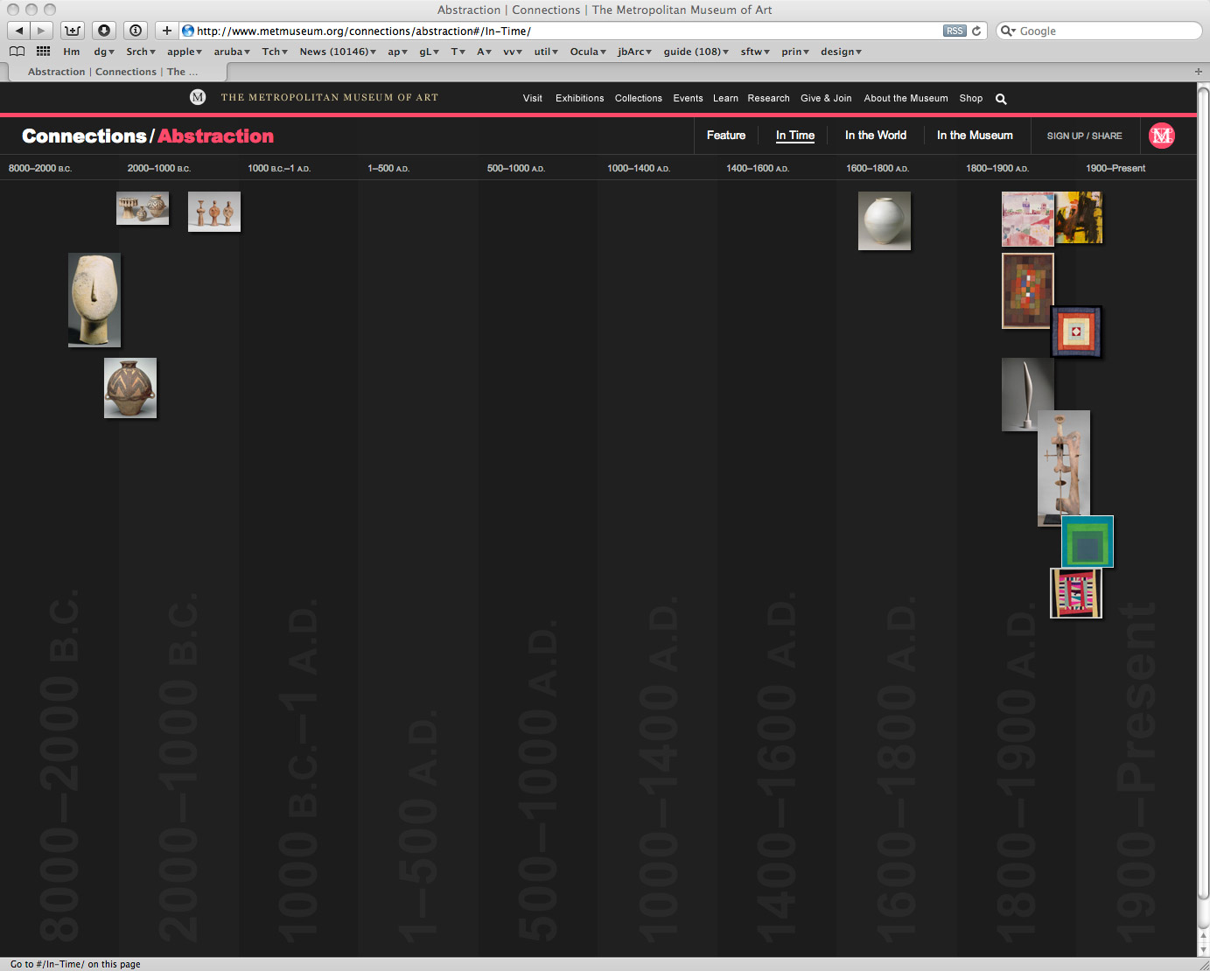Image resolution: width=1210 pixels, height=971 pixels.
Task: Click the red Met logo badge
Action: pos(1162,136)
